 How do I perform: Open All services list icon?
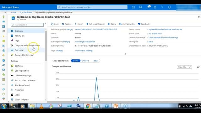[x=3, y=31]
